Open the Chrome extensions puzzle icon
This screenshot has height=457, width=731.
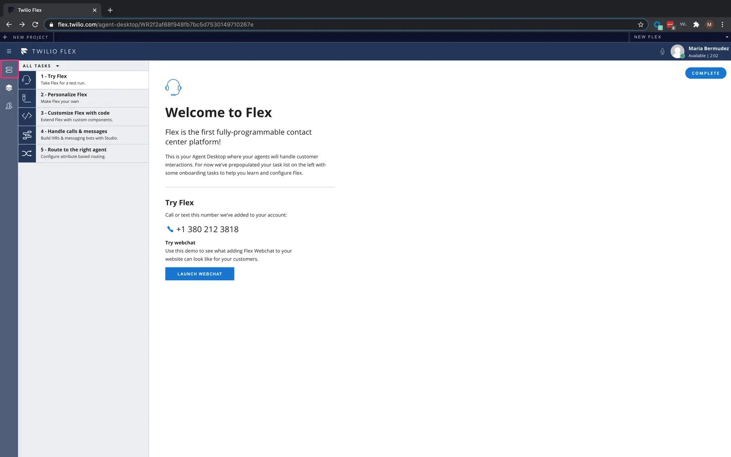pyautogui.click(x=696, y=25)
